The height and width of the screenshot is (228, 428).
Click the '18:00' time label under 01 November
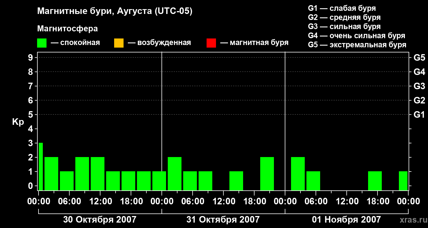tap(377, 201)
